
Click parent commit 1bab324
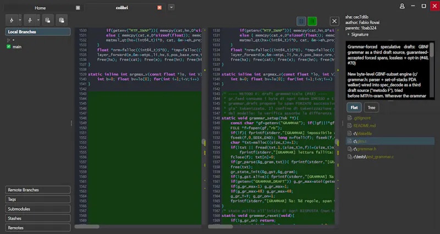[x=369, y=28]
